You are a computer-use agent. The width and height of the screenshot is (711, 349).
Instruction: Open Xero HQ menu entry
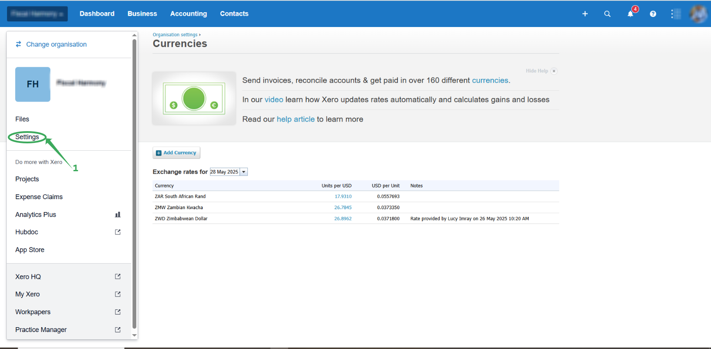point(28,277)
